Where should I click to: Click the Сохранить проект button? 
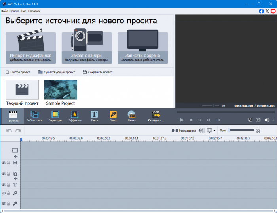pos(97,72)
